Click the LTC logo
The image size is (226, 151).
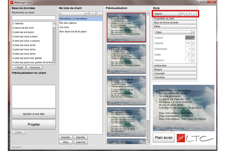[195, 138]
